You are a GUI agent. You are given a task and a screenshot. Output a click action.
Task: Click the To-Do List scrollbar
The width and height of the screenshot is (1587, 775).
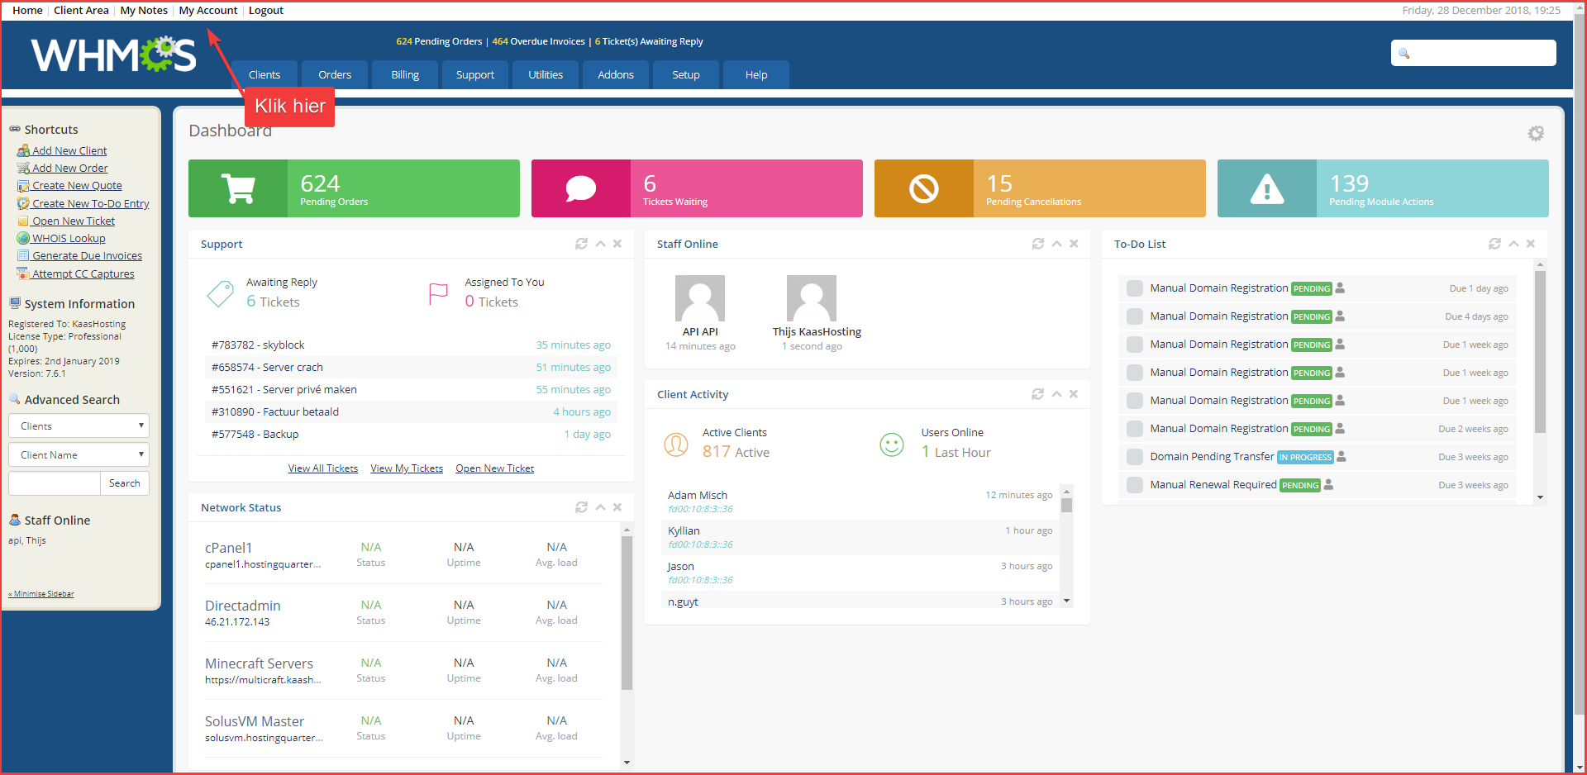tap(1539, 351)
